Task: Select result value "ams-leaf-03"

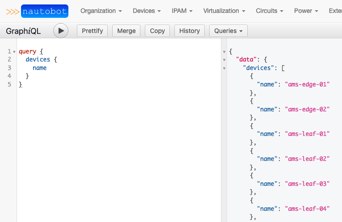Action: point(307,184)
